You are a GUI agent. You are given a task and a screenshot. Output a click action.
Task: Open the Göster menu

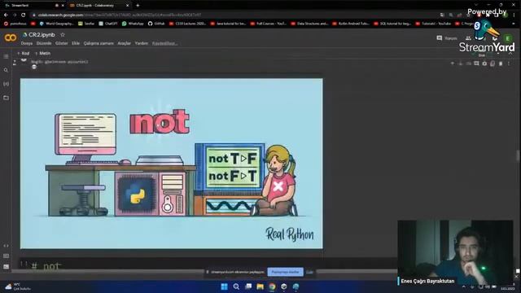point(62,43)
